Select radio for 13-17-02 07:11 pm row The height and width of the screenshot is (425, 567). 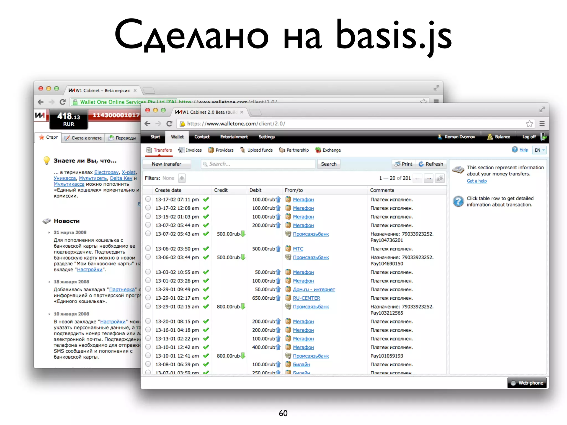(x=148, y=199)
